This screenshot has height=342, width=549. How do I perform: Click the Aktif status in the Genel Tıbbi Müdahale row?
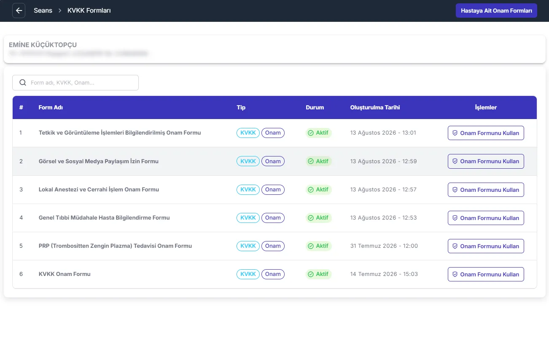[x=319, y=218]
